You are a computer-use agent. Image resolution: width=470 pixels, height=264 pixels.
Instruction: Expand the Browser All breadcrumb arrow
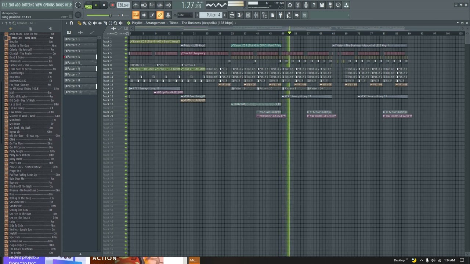pos(35,23)
